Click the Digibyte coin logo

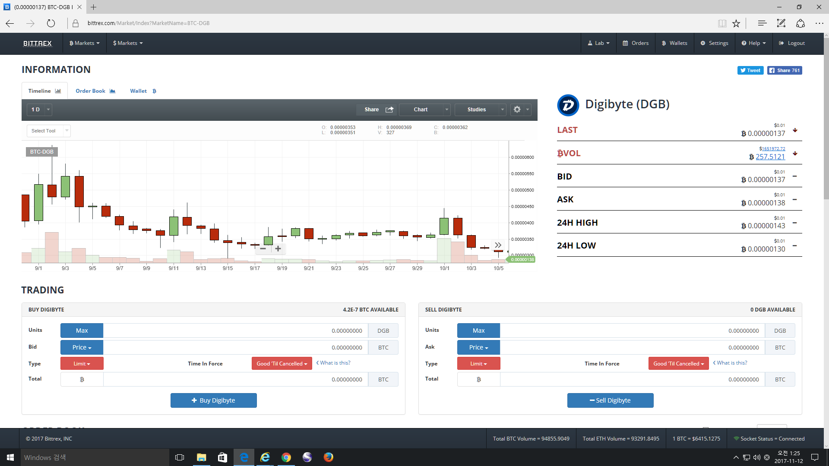pyautogui.click(x=568, y=105)
